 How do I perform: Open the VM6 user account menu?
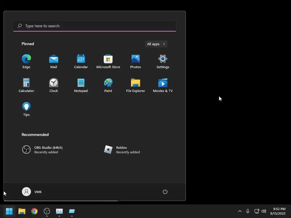pos(32,192)
